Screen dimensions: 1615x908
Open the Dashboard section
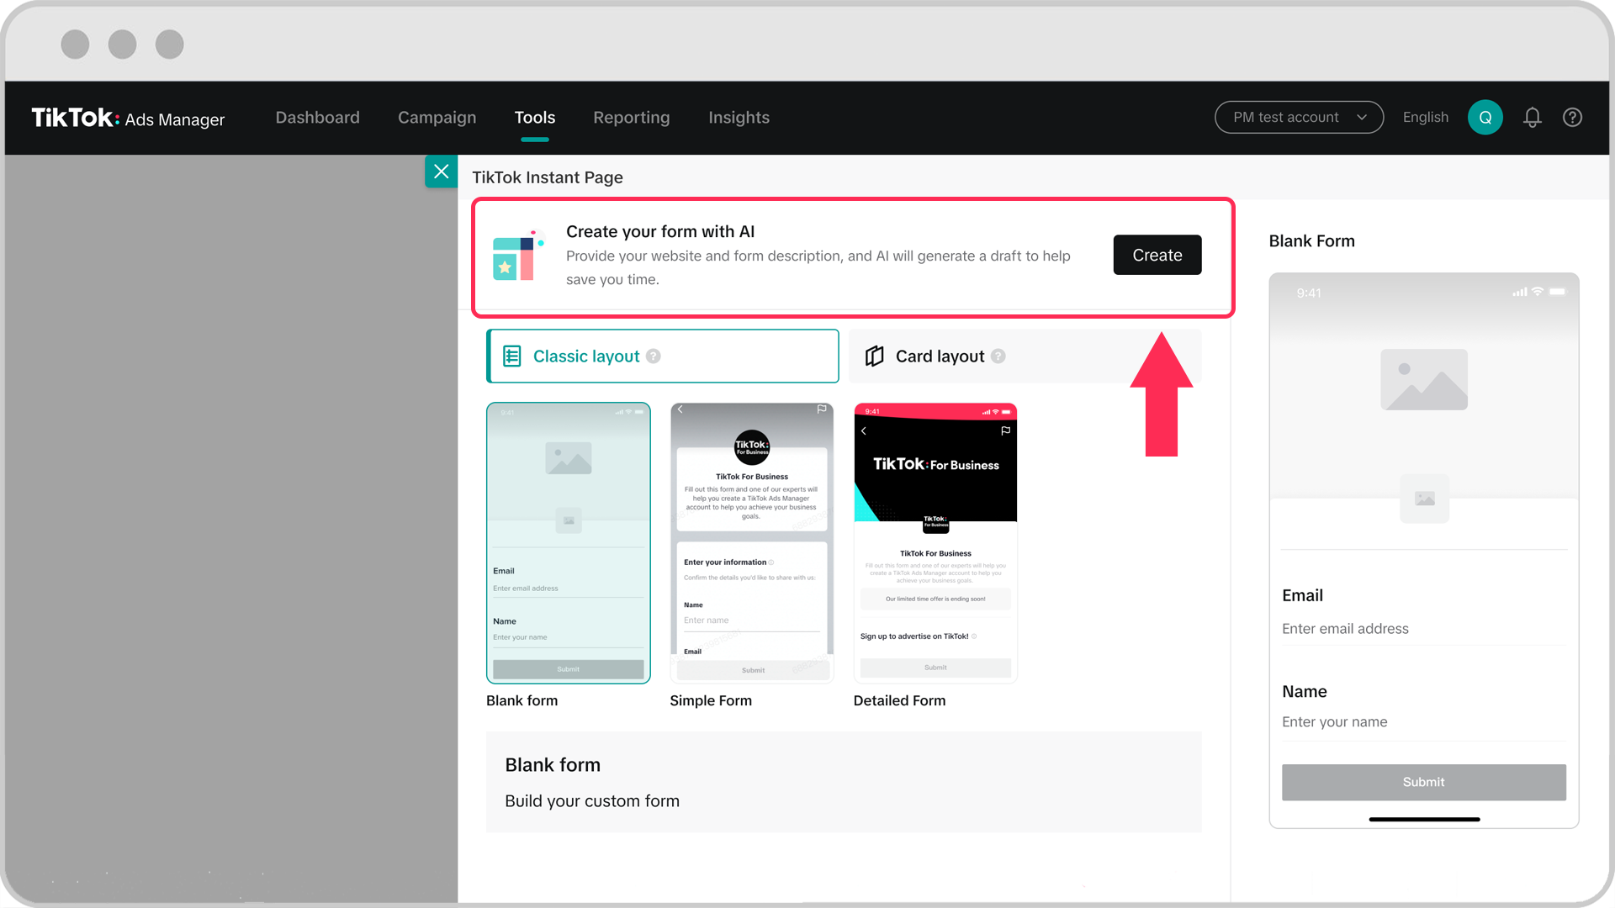[x=317, y=118]
